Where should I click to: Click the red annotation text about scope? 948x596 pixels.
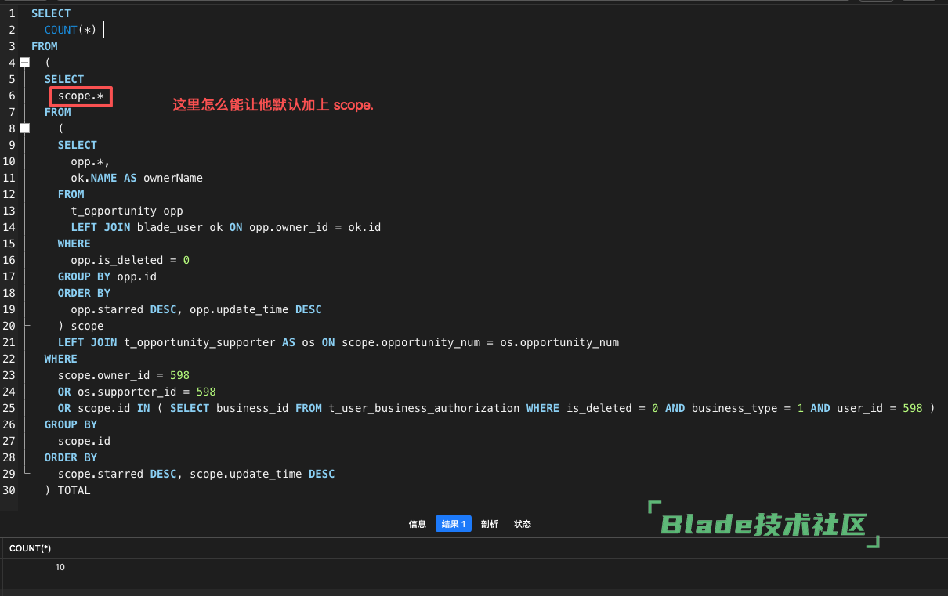273,104
